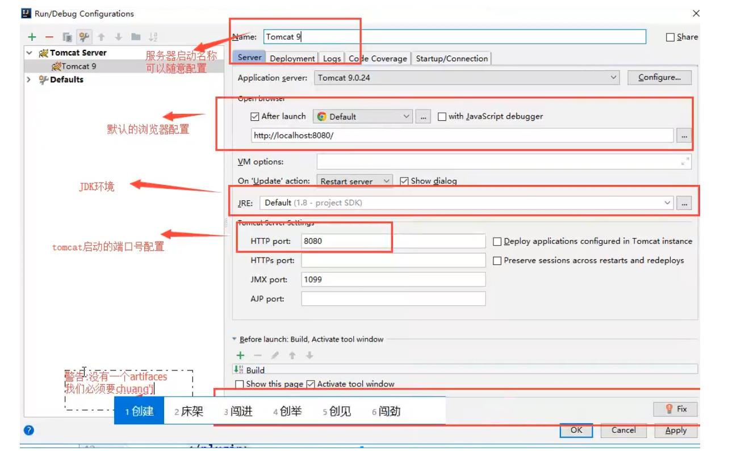745x451 pixels.
Task: Click the Fix button
Action: pyautogui.click(x=675, y=409)
